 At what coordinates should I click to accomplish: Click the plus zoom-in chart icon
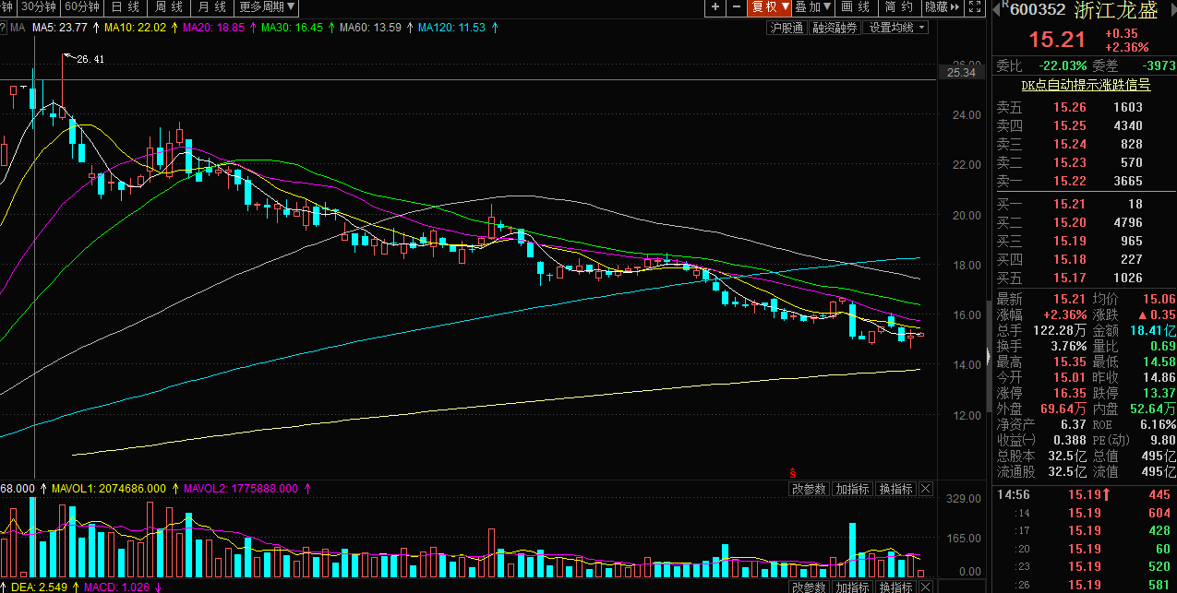click(715, 7)
